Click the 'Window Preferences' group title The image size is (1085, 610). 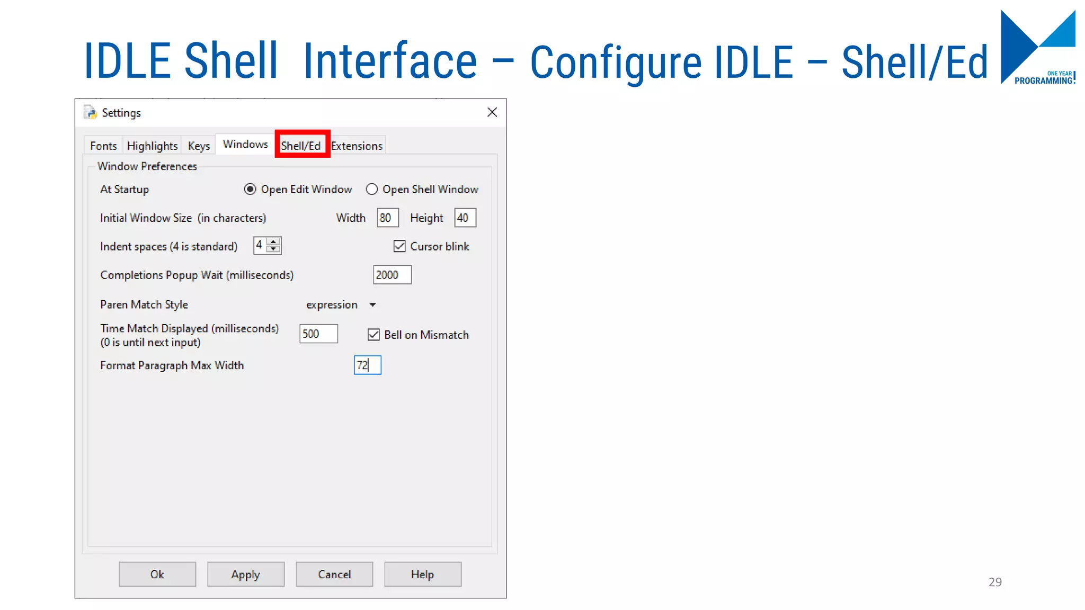coord(147,166)
